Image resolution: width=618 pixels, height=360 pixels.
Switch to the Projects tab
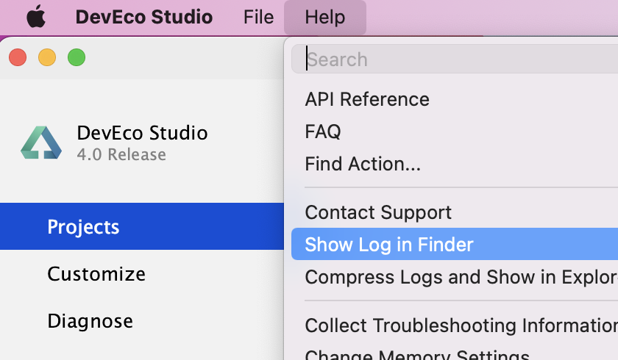click(x=142, y=226)
